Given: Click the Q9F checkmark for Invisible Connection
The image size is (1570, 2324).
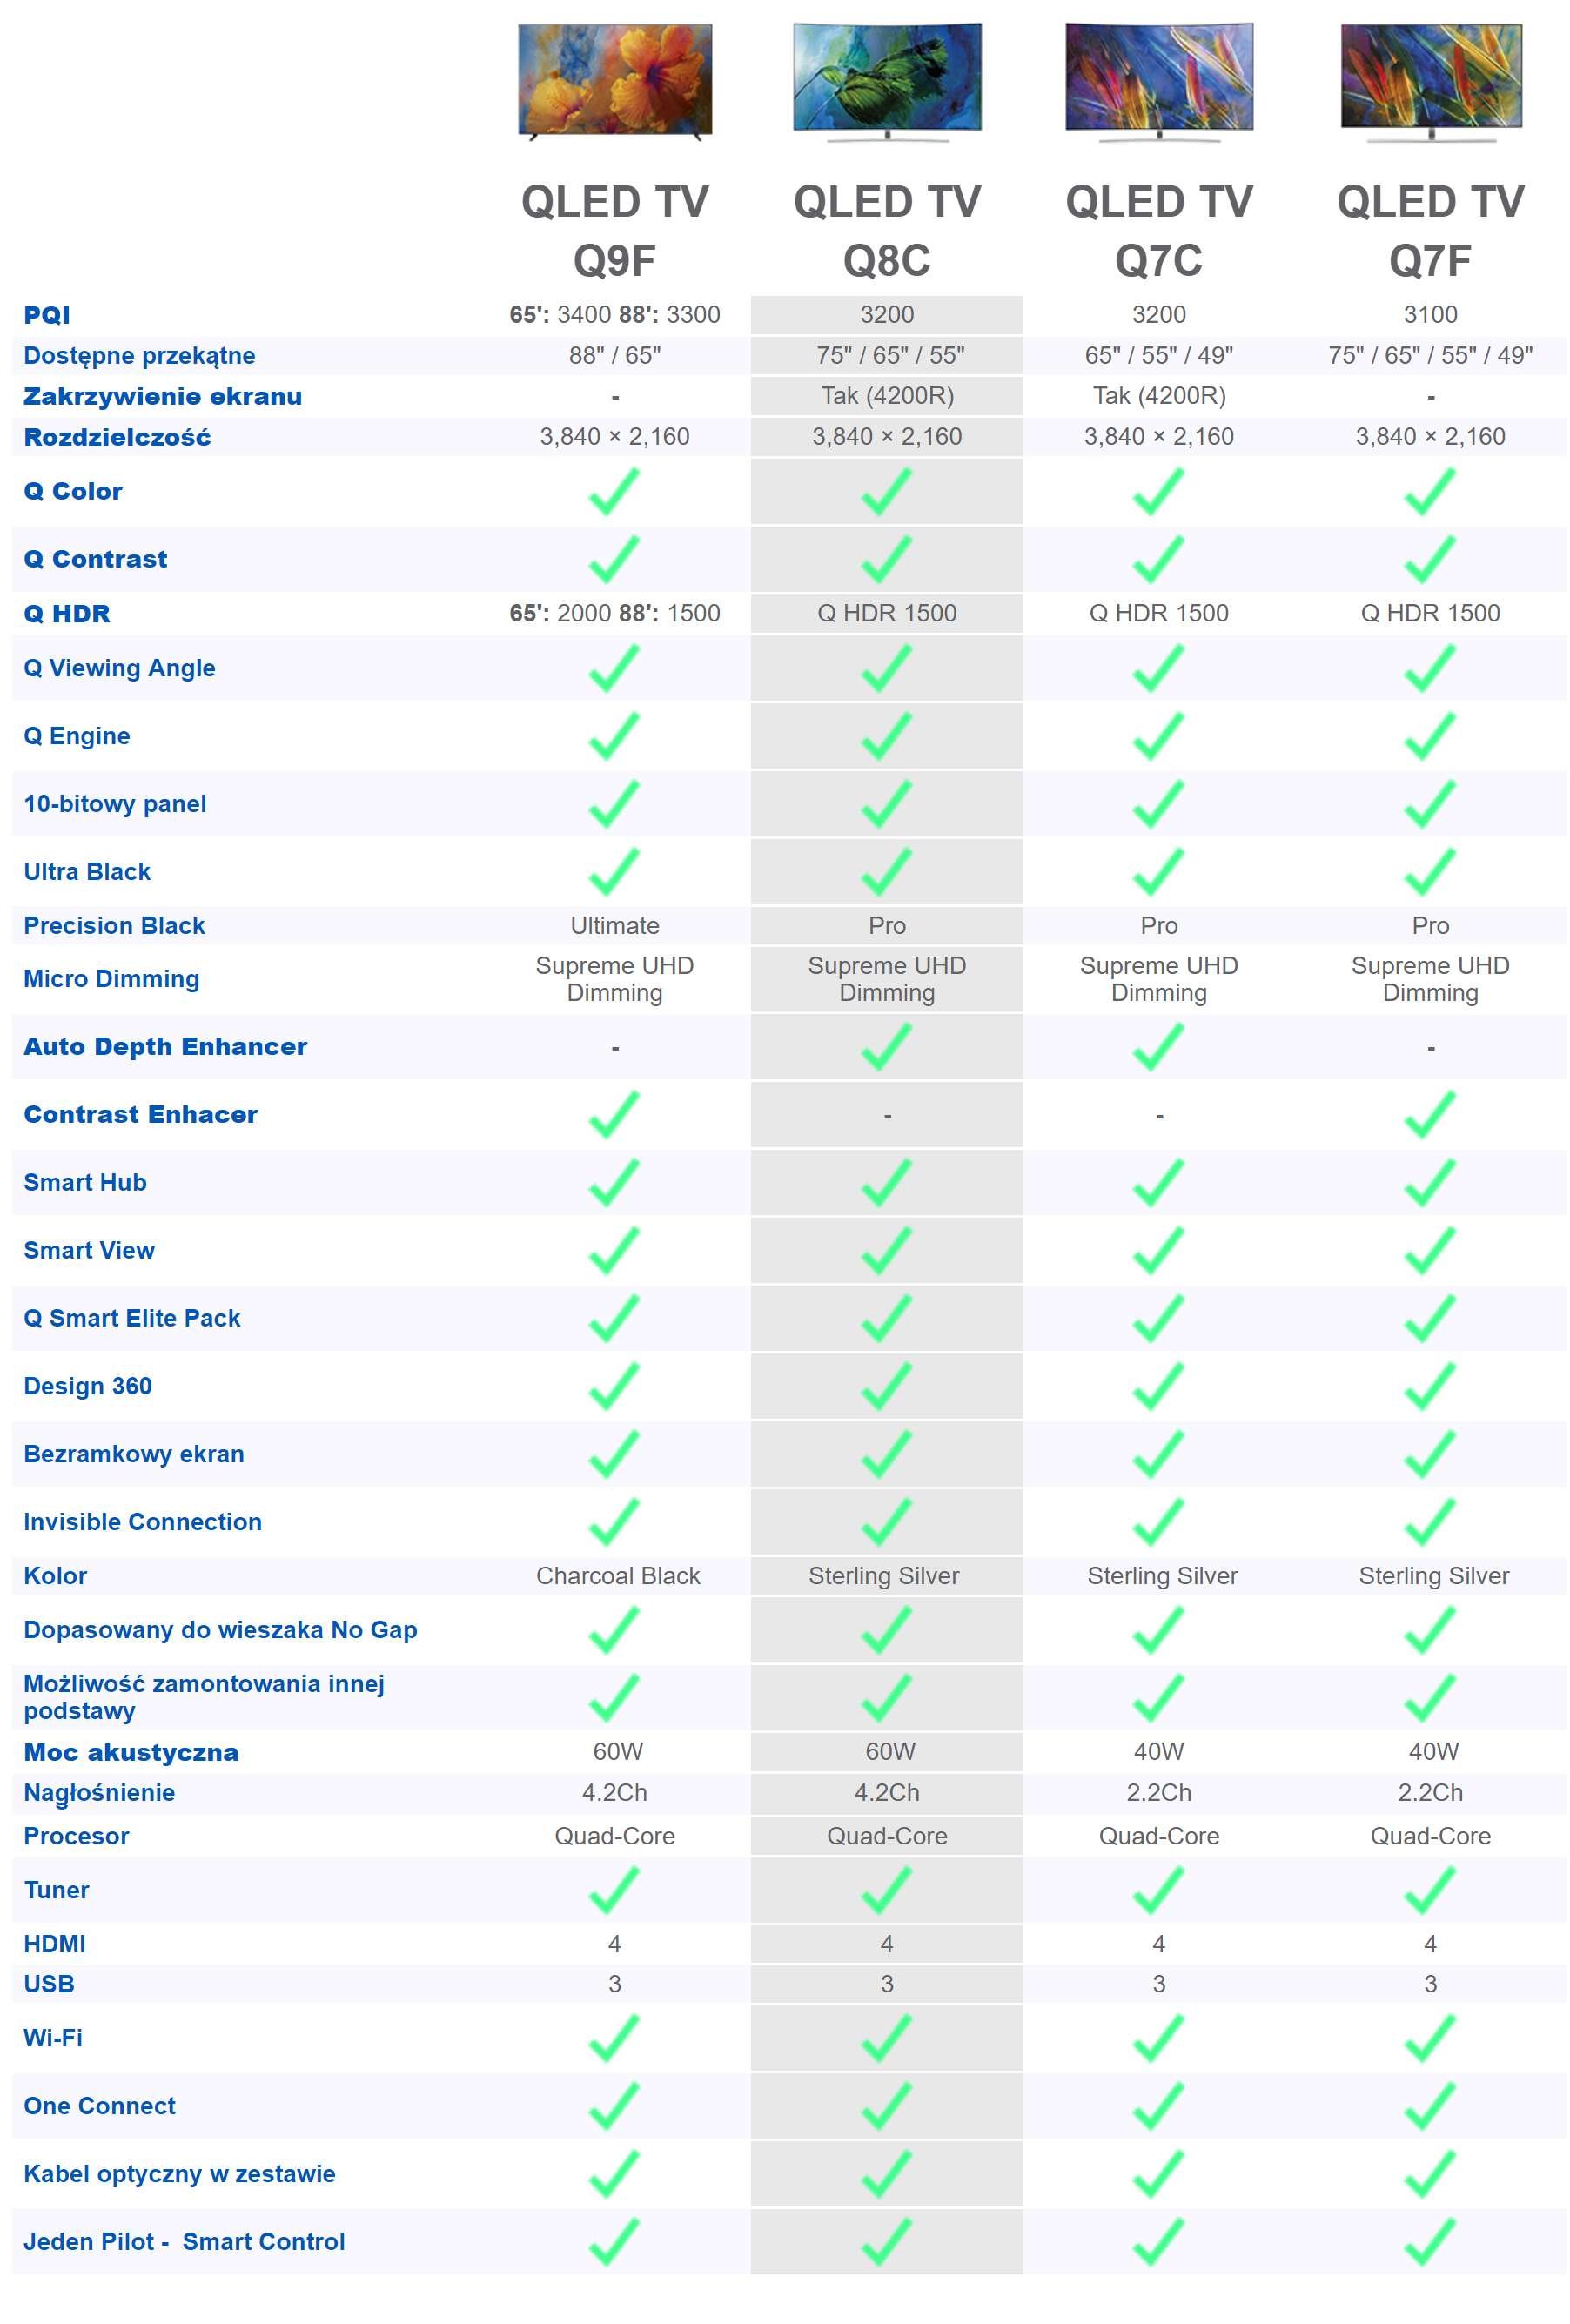Looking at the screenshot, I should tap(614, 1522).
